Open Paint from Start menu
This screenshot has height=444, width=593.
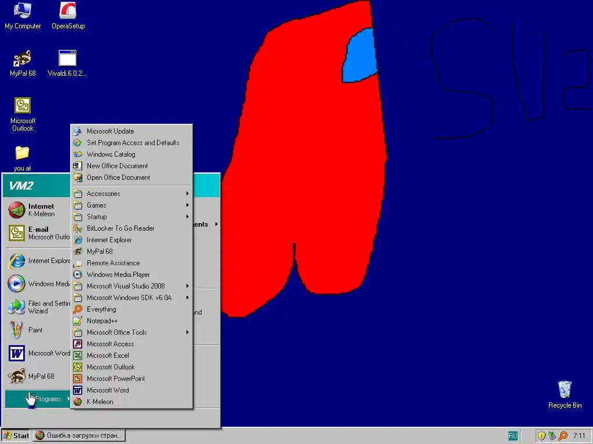click(x=38, y=330)
